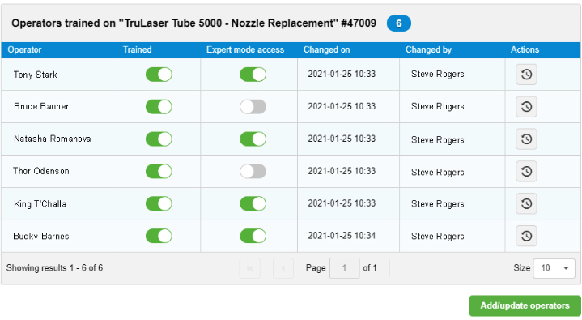Select the Thor Odenson operator name
This screenshot has width=582, height=320.
click(41, 171)
